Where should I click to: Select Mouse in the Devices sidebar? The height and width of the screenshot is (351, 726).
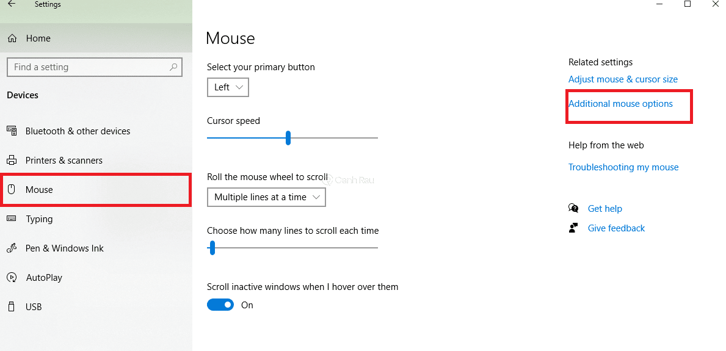pos(39,190)
